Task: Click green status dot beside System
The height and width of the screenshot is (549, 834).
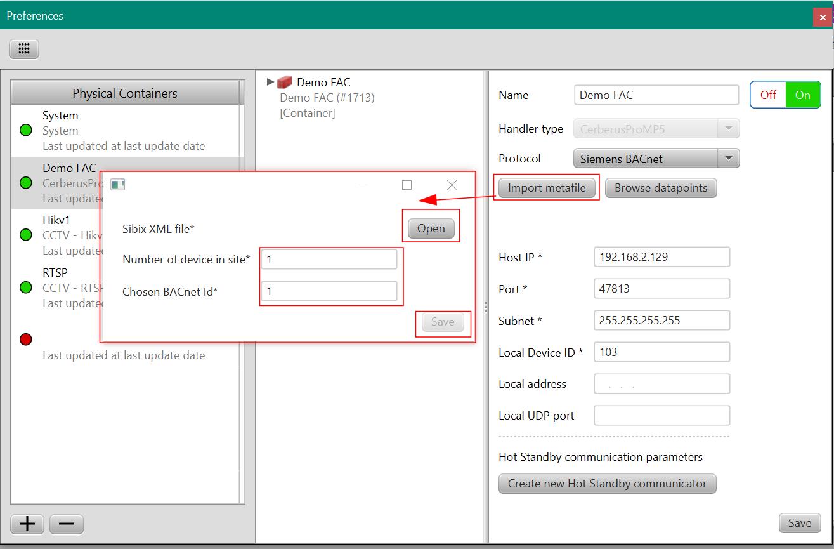Action: 26,131
